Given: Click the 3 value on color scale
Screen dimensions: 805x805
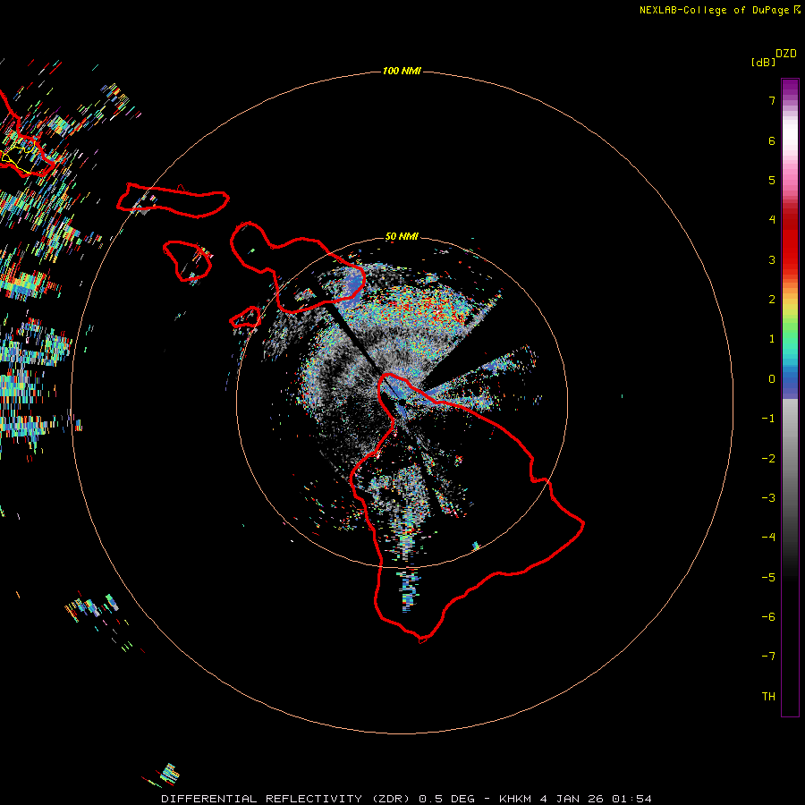Looking at the screenshot, I should (x=772, y=259).
